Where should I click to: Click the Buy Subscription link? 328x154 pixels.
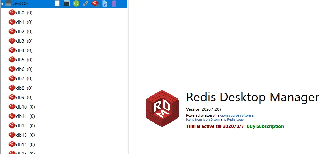(x=265, y=126)
